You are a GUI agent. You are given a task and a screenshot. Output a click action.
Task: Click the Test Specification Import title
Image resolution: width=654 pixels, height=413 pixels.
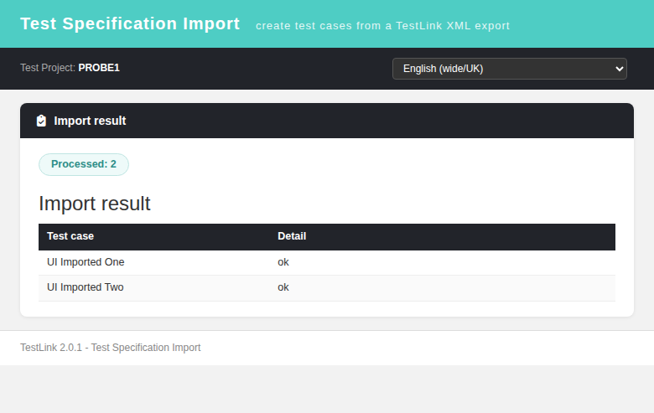point(130,23)
